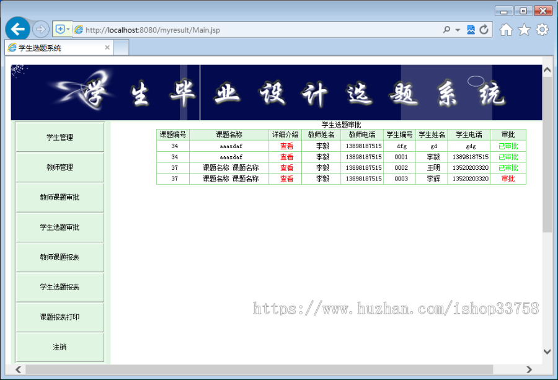558x380 pixels.
Task: Click the 课题编号 column header
Action: (x=173, y=135)
